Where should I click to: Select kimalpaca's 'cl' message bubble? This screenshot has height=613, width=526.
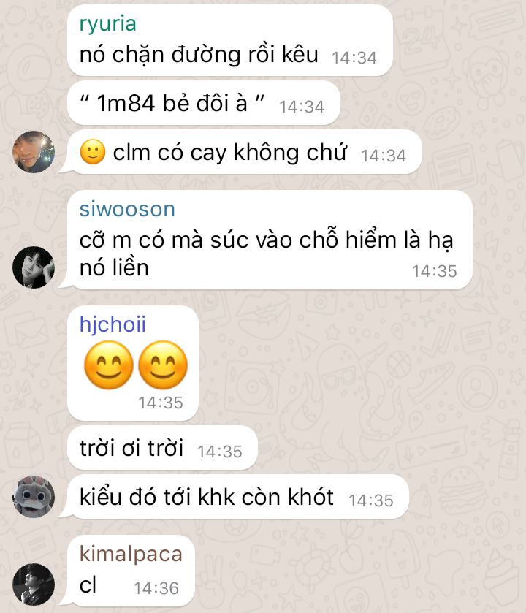tap(131, 571)
